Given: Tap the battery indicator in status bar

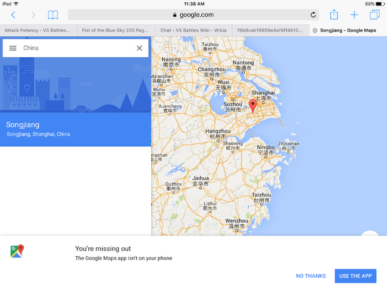Looking at the screenshot, I should click(380, 4).
